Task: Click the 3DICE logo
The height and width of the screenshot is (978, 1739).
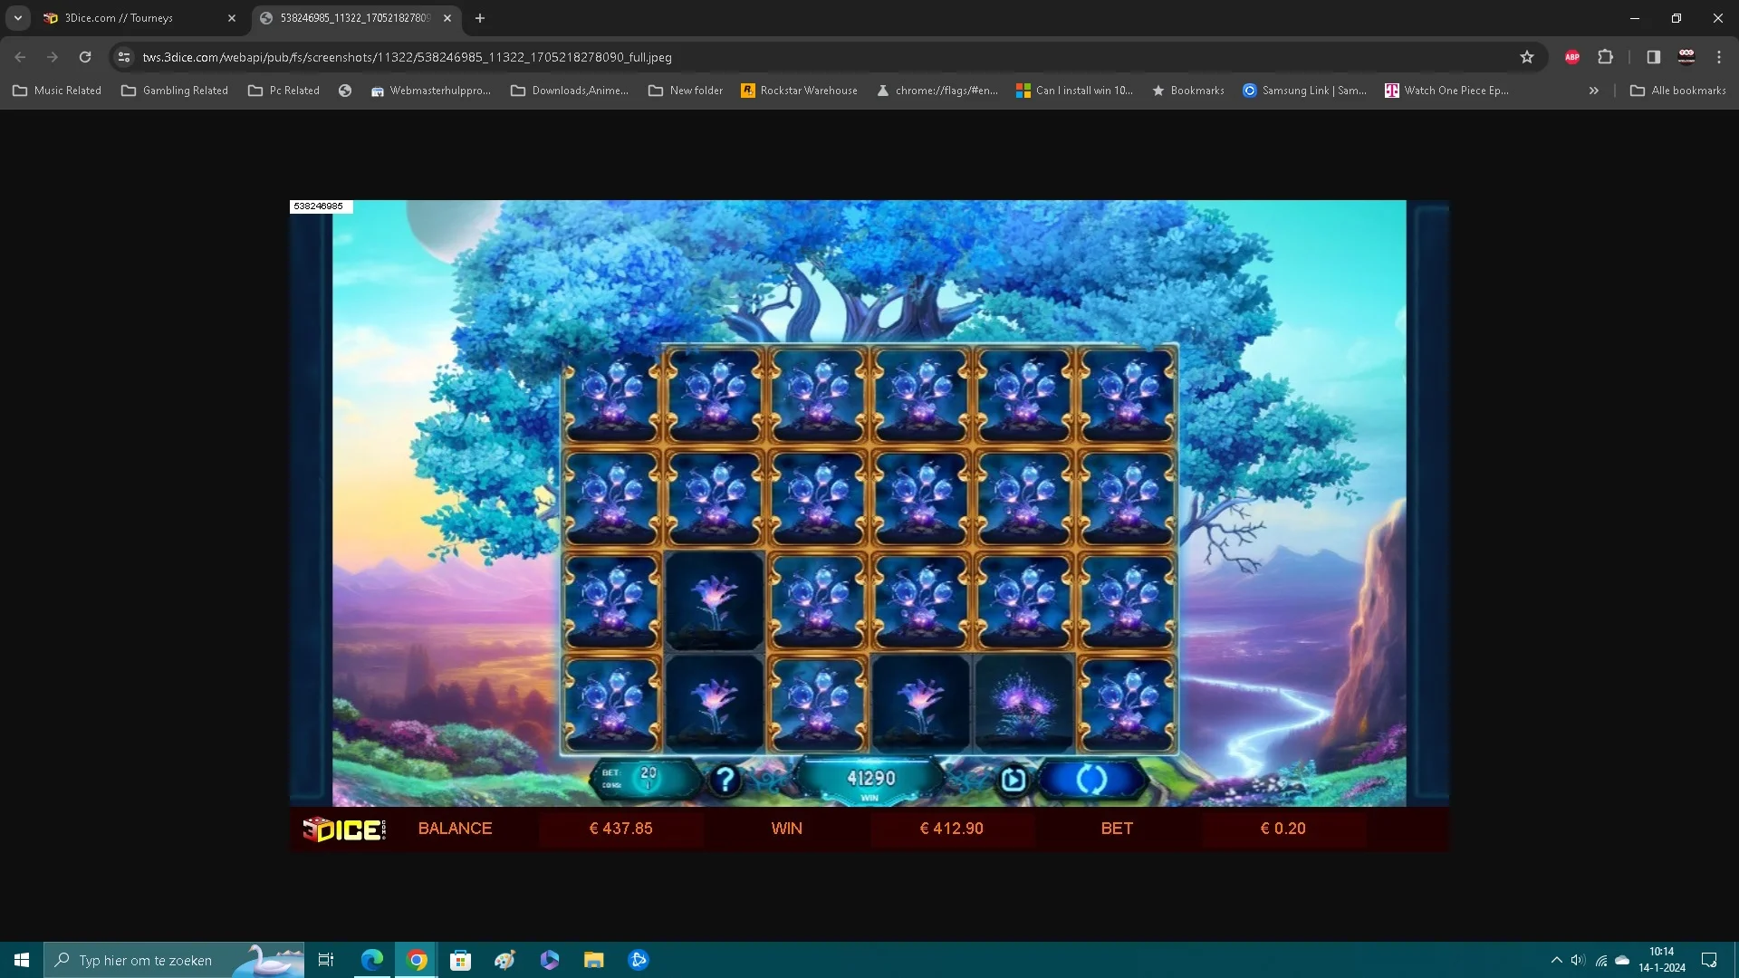Action: [x=344, y=829]
